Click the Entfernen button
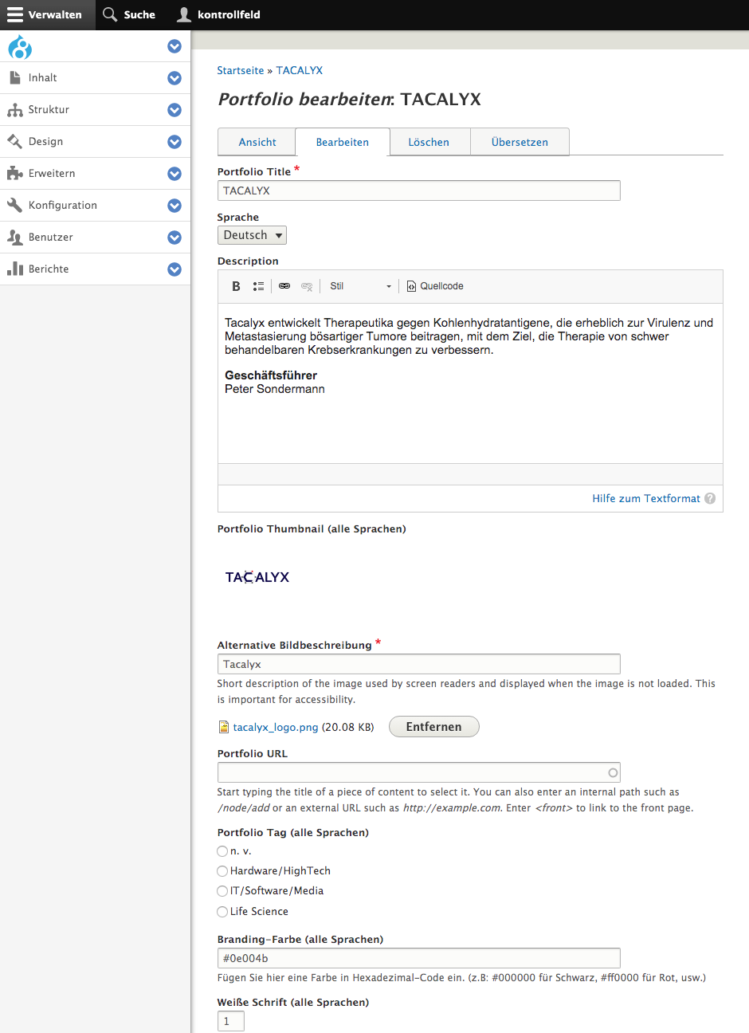 [x=434, y=727]
